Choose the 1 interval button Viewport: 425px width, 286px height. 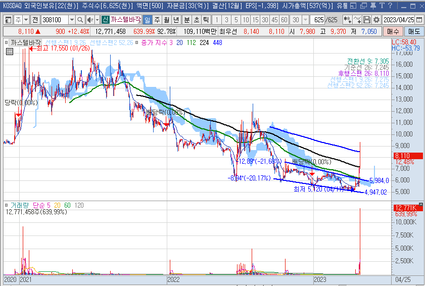(x=217, y=20)
